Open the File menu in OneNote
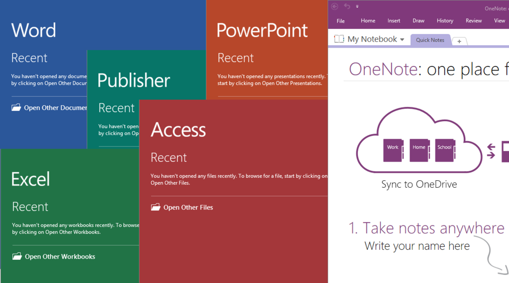The image size is (509, 283). (x=340, y=21)
